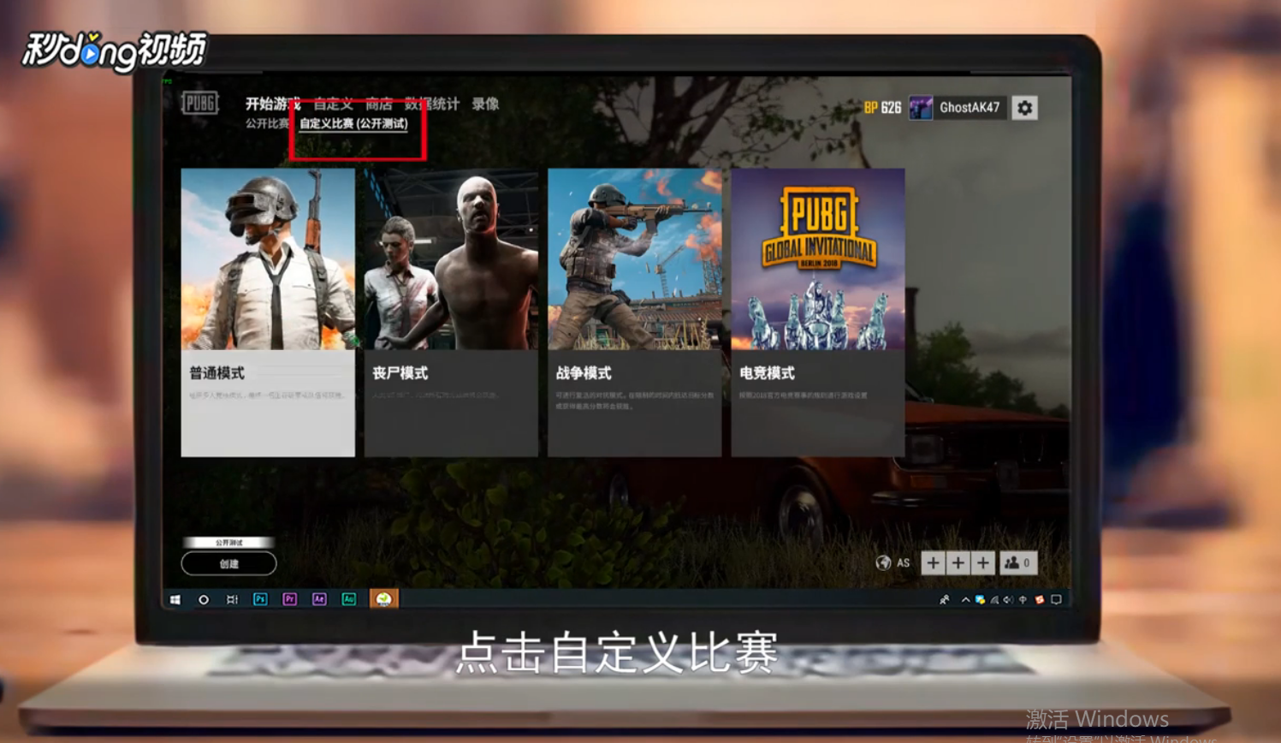1281x743 pixels.
Task: Switch to the 自定义 tab
Action: pos(333,104)
